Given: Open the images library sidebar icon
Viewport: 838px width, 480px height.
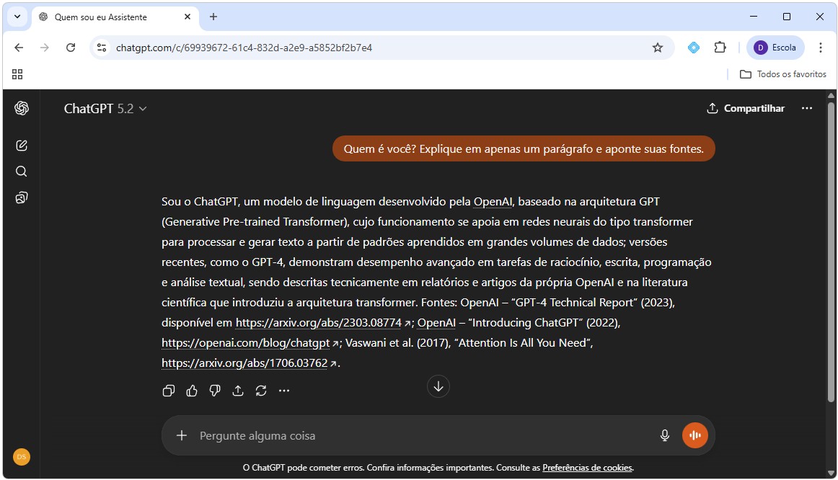Looking at the screenshot, I should coord(22,197).
